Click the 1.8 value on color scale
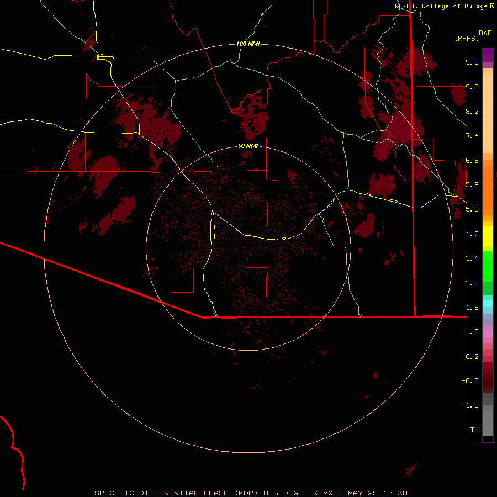 (472, 308)
